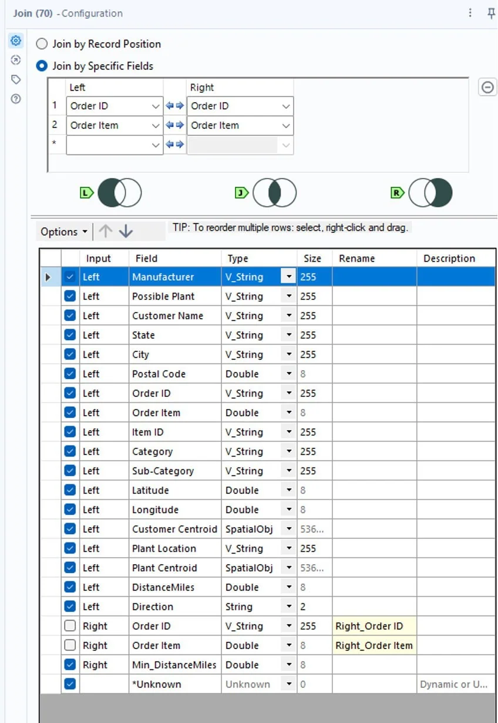
Task: Select Join by Record Position option
Action: [x=42, y=44]
